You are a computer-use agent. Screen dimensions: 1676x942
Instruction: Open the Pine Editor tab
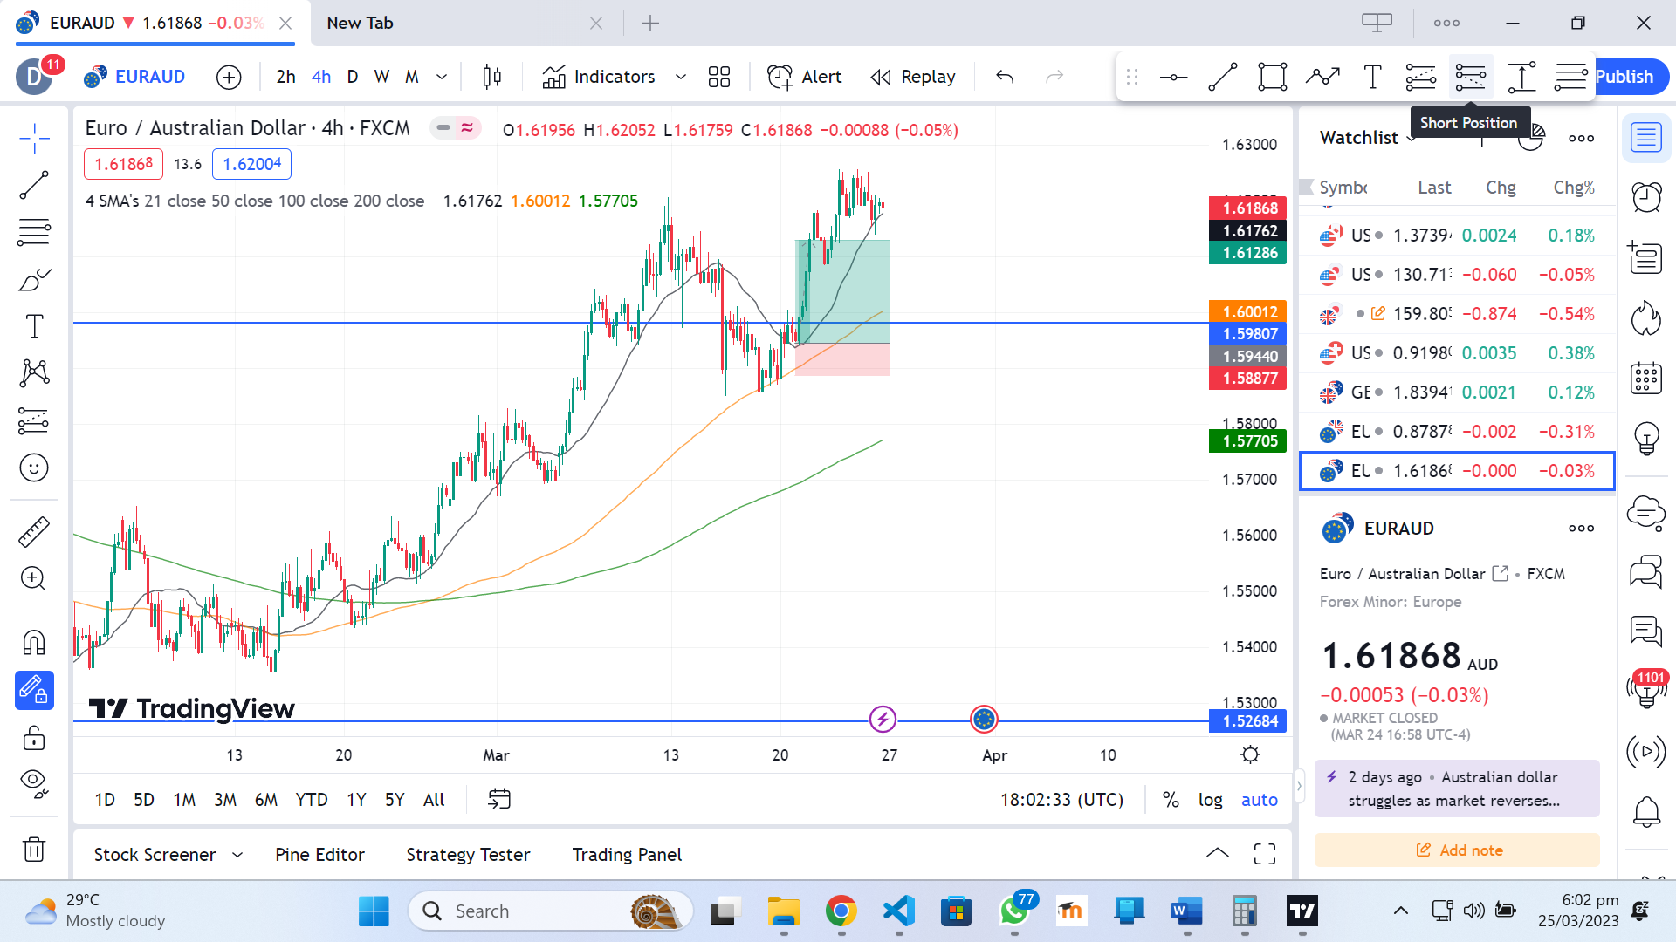(319, 855)
